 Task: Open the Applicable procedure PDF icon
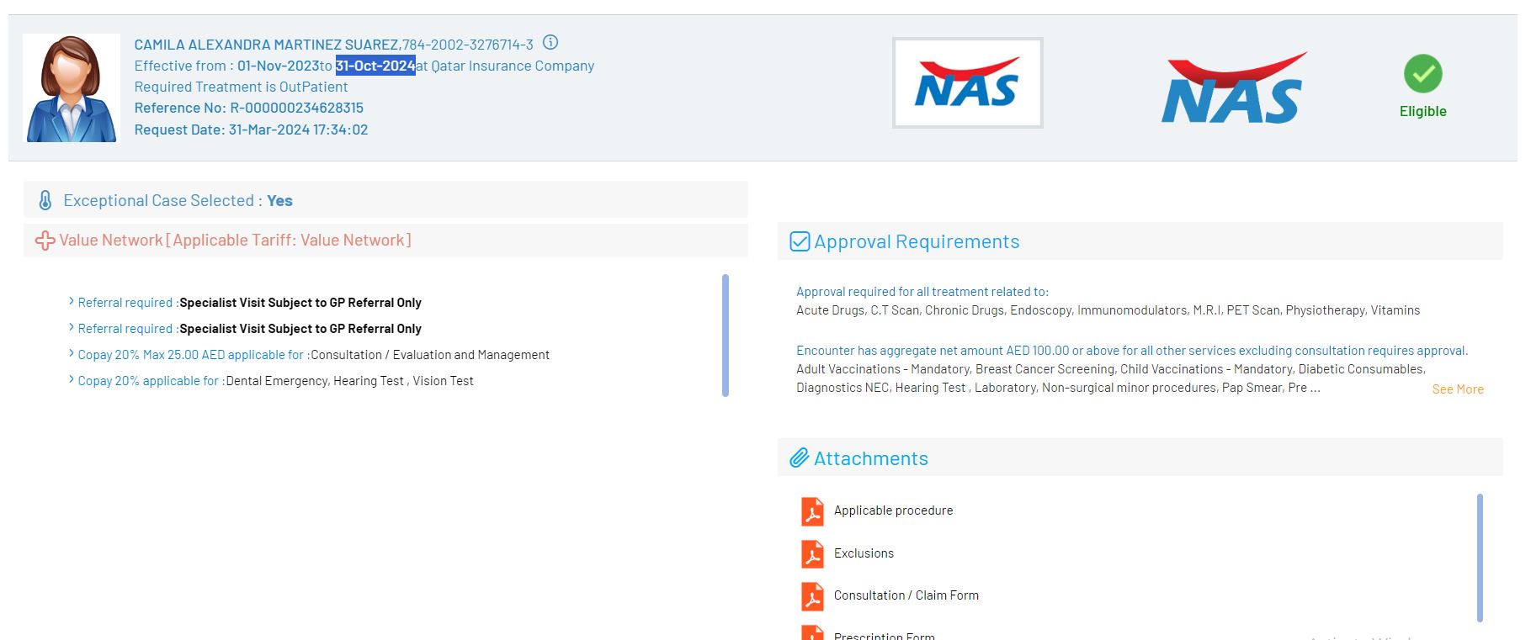812,511
